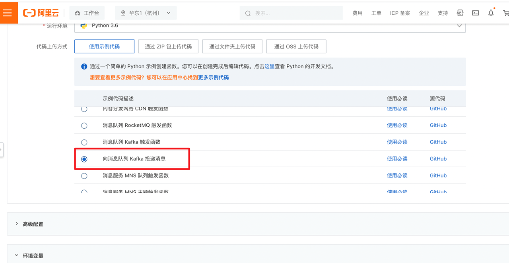Choose the 消息服务 MNS 队列触发函数 radio

pos(84,176)
